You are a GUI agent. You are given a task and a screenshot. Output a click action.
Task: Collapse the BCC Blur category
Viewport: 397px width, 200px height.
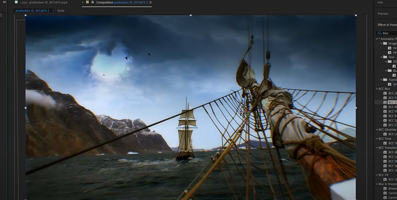(377, 89)
